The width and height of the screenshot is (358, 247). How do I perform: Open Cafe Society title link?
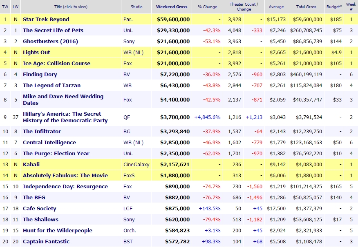[x=40, y=209]
